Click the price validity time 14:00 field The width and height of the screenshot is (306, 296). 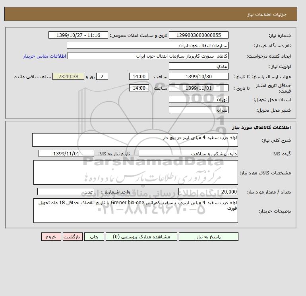tap(139, 88)
